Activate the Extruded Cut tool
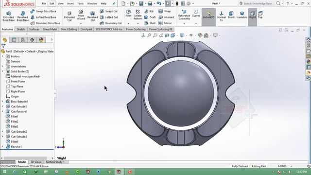 [x=69, y=16]
